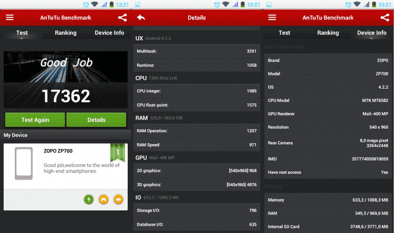The width and height of the screenshot is (394, 233).
Task: Tap Test Again button
Action: pos(35,120)
